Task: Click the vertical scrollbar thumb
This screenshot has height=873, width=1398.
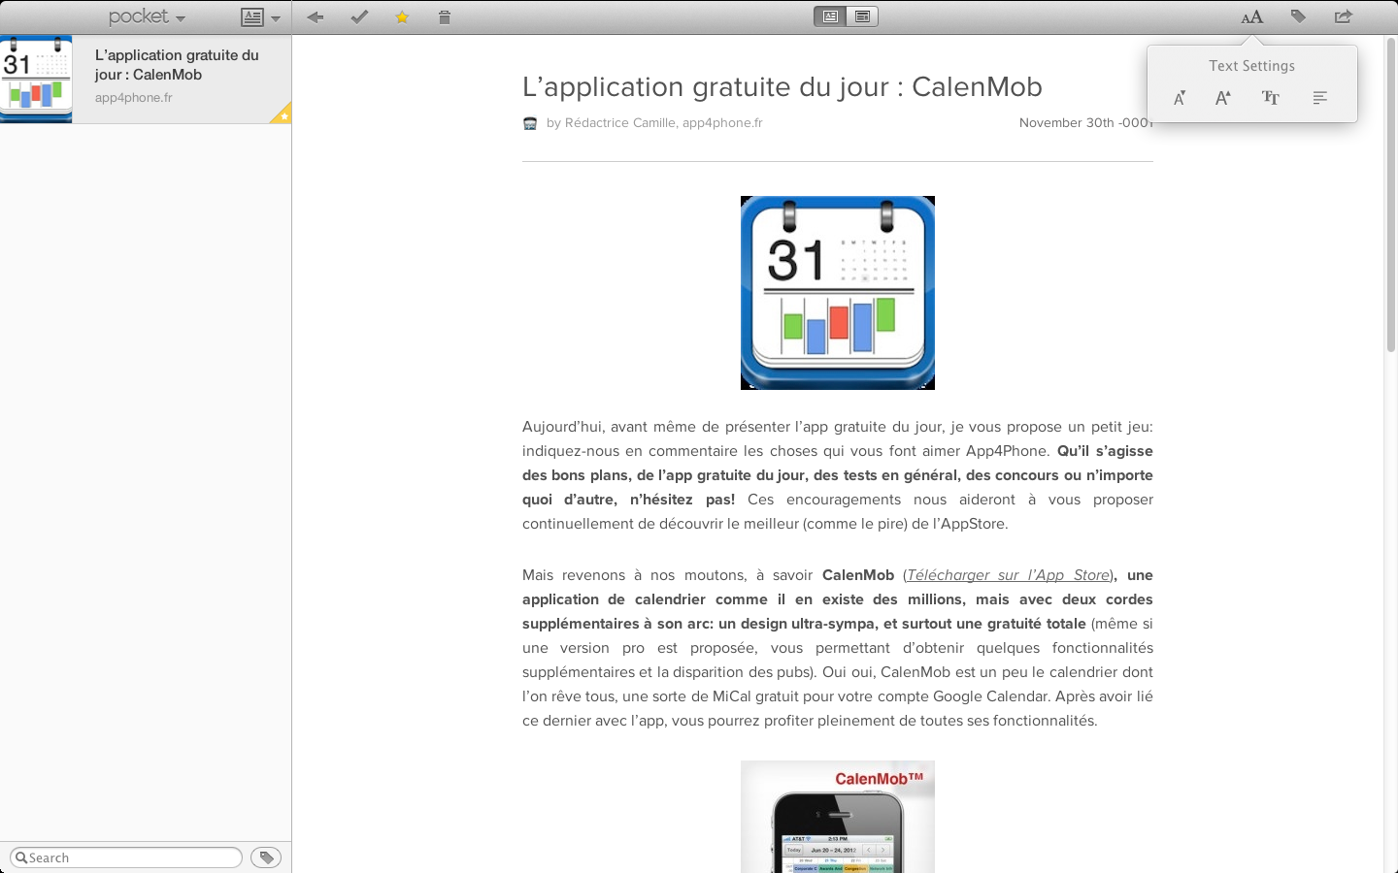Action: click(1390, 194)
